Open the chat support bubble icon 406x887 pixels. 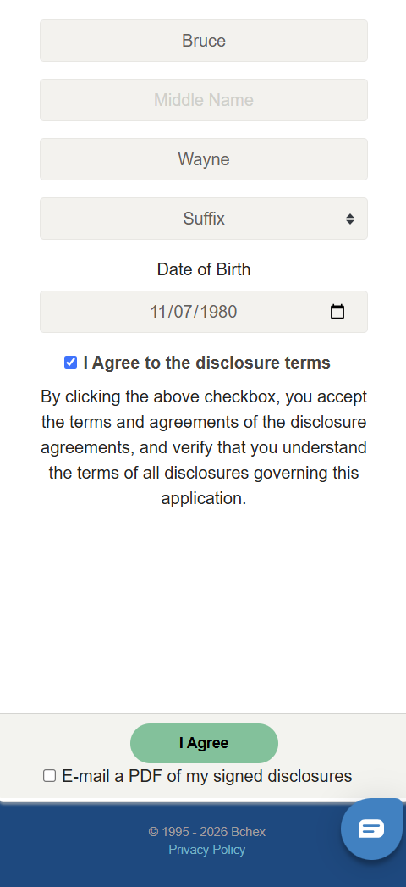[371, 829]
